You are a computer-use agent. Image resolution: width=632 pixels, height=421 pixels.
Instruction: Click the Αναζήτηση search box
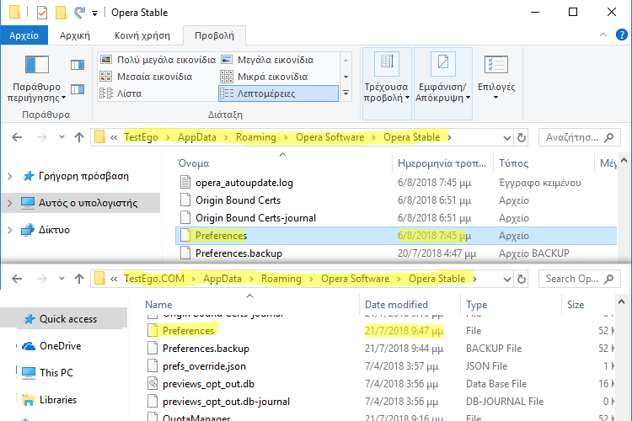pos(579,137)
